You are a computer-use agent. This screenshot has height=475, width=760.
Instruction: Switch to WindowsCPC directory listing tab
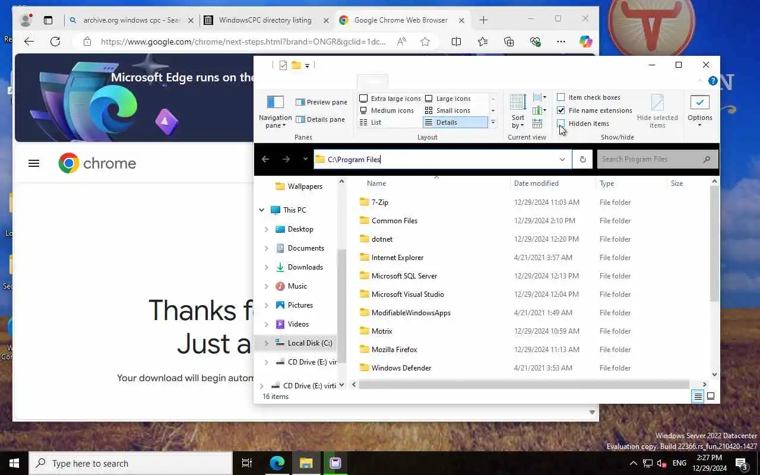tap(267, 20)
